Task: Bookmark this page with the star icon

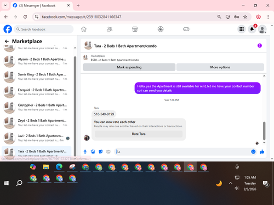Action: click(245, 17)
